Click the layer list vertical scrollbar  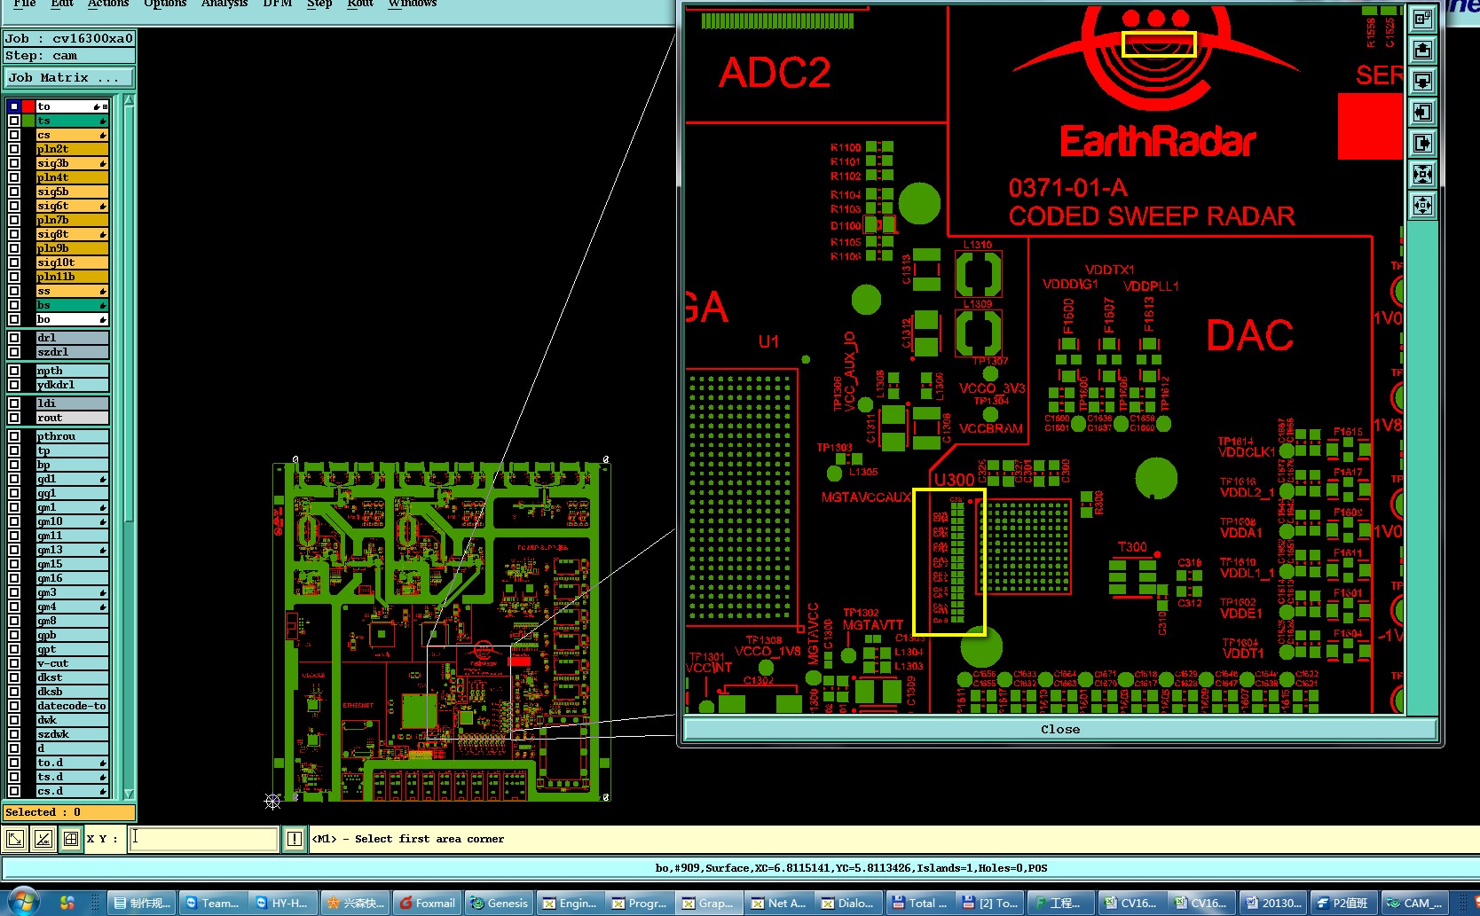pyautogui.click(x=130, y=448)
